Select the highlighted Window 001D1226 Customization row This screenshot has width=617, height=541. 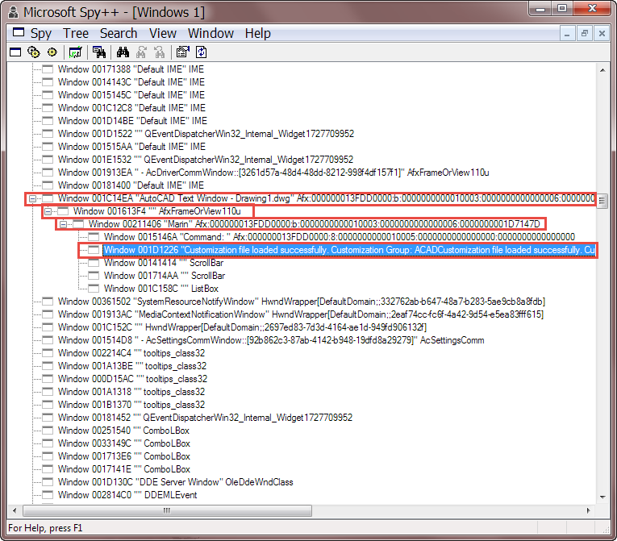point(349,250)
